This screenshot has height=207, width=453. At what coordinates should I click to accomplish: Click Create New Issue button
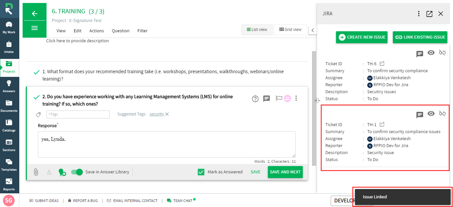coord(362,37)
